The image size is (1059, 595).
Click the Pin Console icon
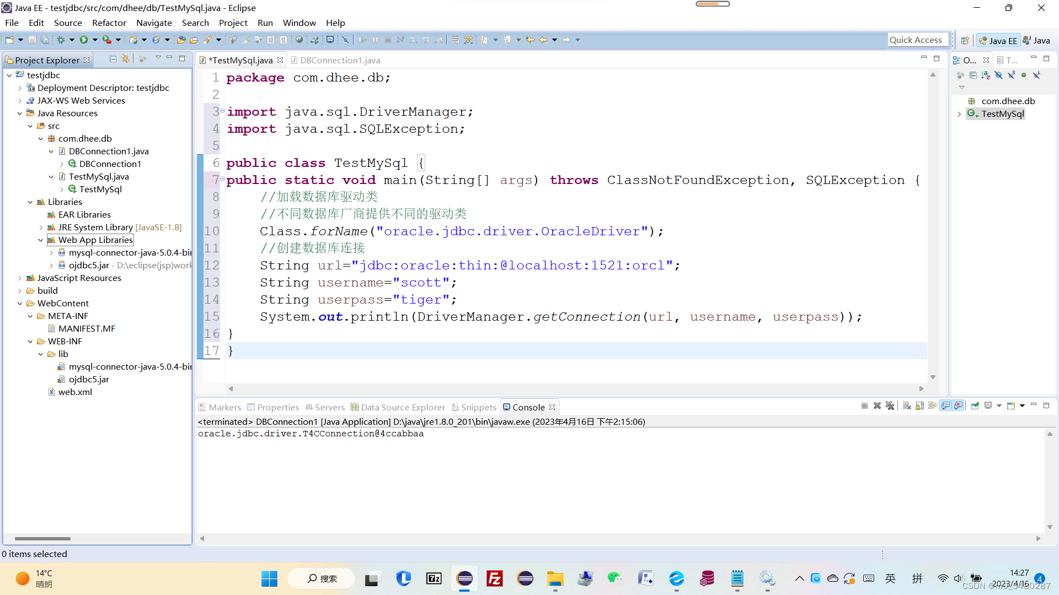click(x=975, y=406)
